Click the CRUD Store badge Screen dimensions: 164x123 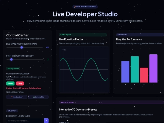(12, 111)
